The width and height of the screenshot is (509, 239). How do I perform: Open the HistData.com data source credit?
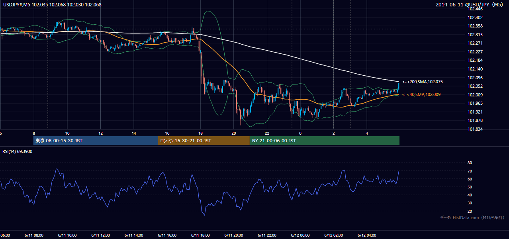point(472,217)
